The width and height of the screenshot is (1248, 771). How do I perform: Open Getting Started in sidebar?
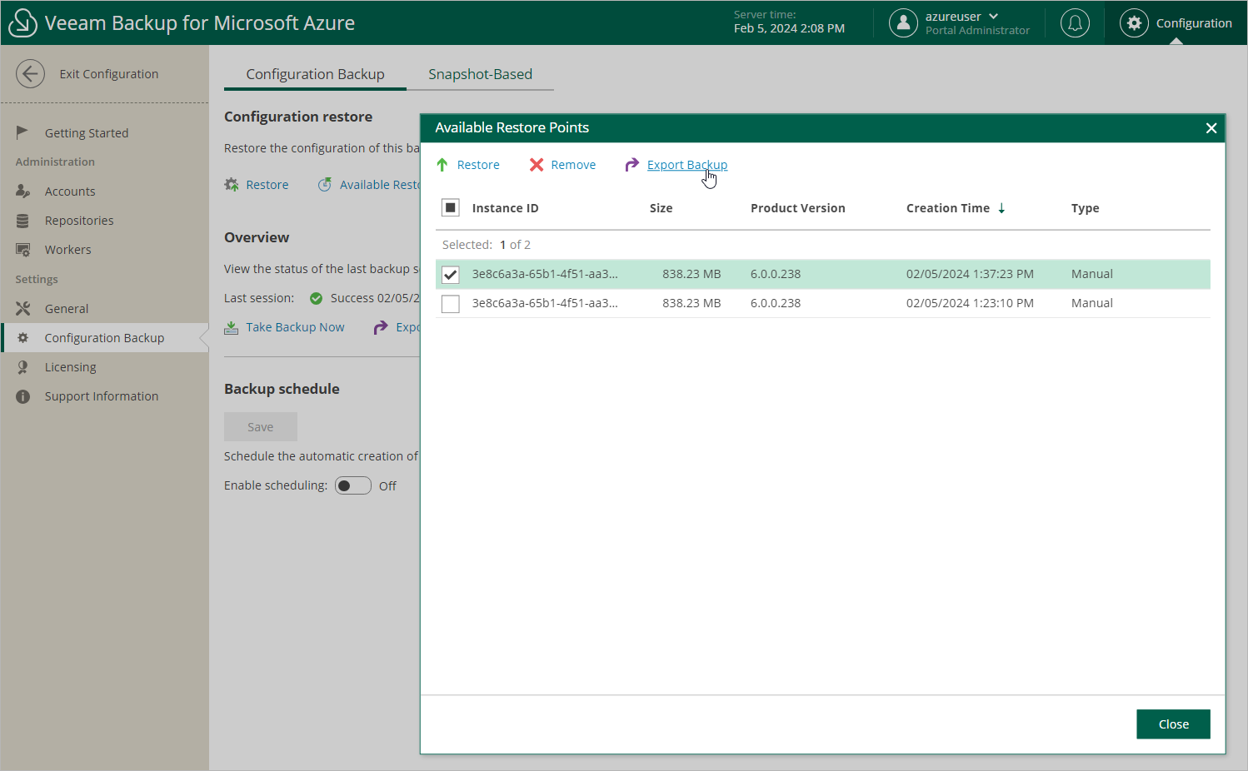pos(87,133)
